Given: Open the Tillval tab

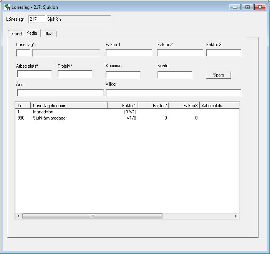Looking at the screenshot, I should (48, 33).
